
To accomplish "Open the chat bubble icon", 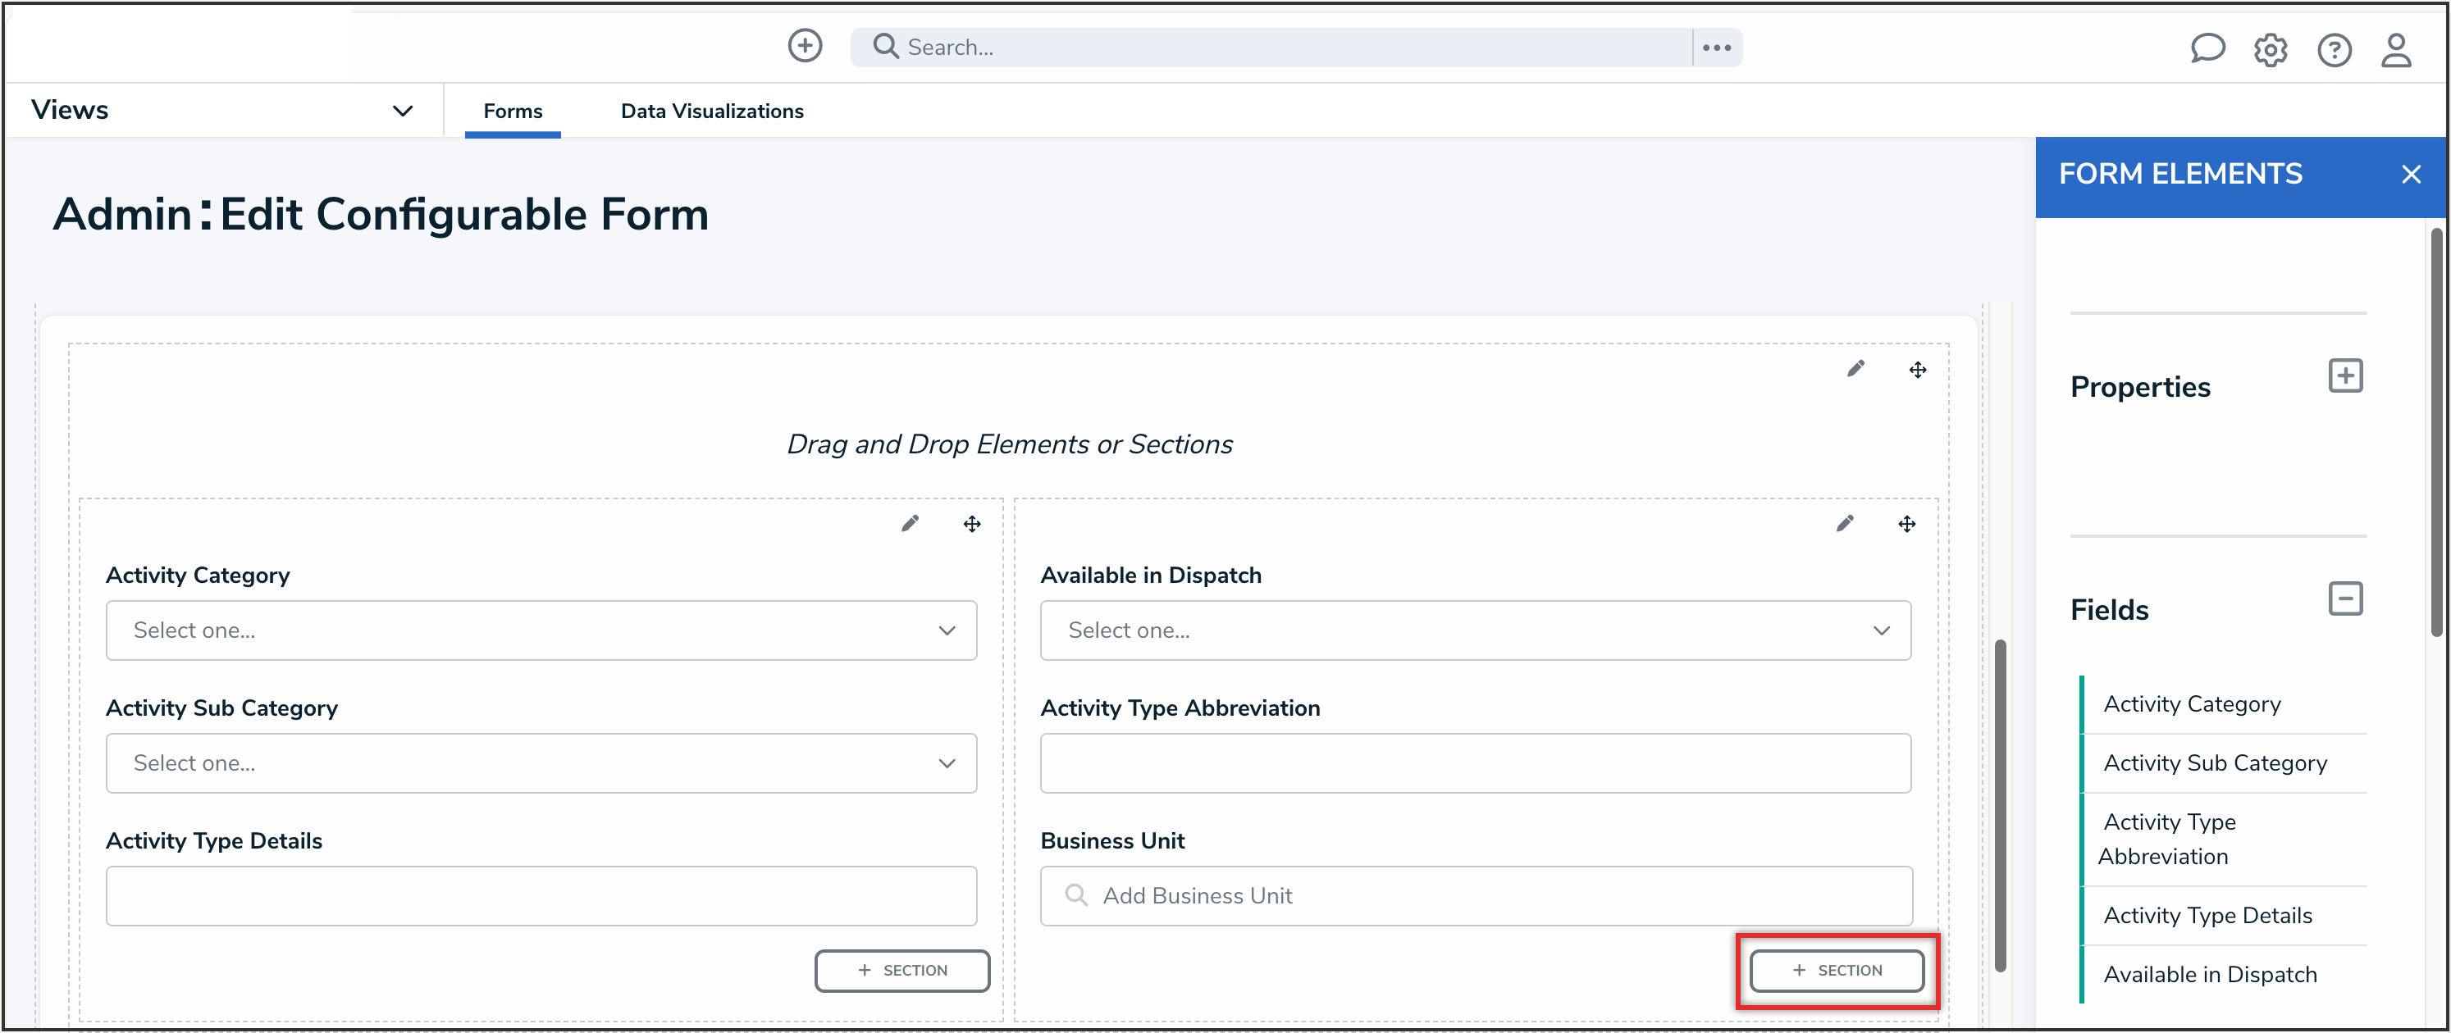I will 2207,48.
